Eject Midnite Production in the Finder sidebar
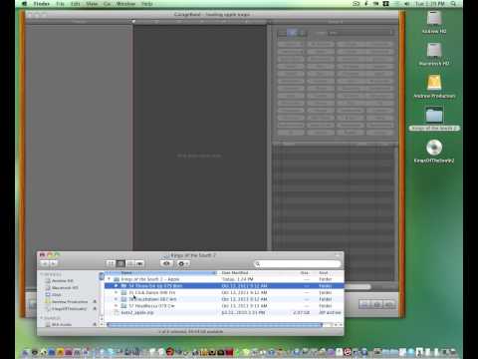The width and height of the screenshot is (478, 359). tap(95, 302)
